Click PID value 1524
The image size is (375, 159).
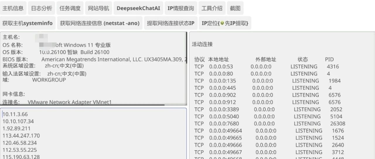click(338, 138)
